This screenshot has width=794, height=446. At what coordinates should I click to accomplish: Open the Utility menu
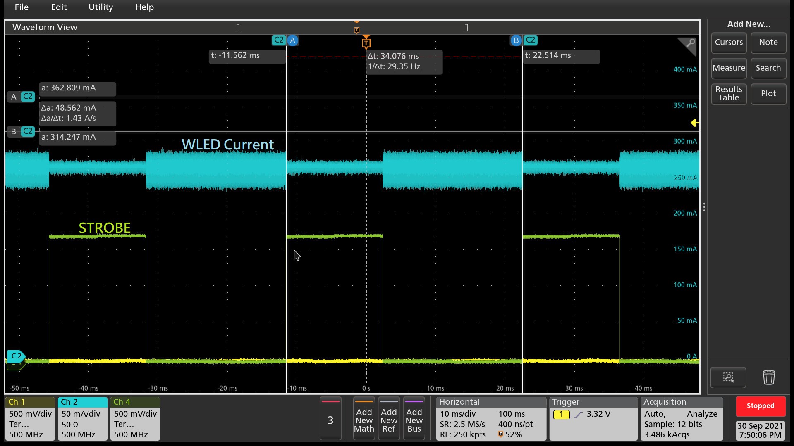pos(100,7)
